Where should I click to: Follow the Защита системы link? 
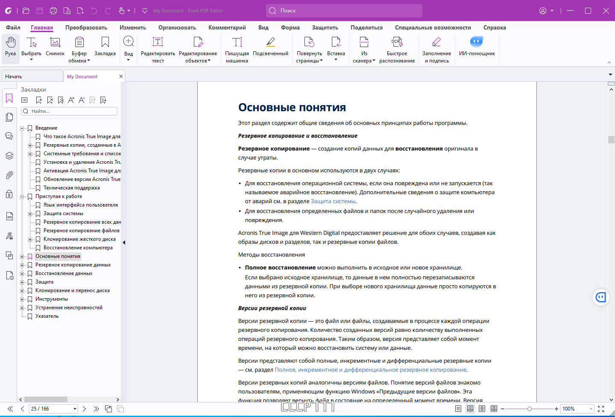tap(333, 201)
